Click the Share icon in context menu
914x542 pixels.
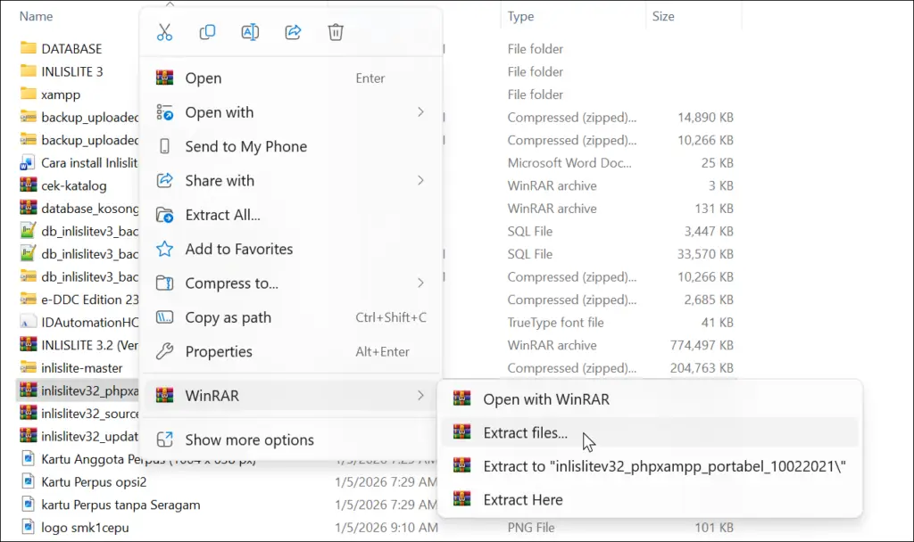tap(293, 32)
